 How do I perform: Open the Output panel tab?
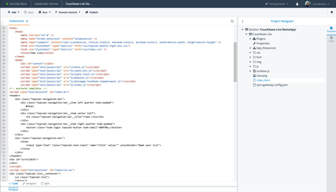13,189
